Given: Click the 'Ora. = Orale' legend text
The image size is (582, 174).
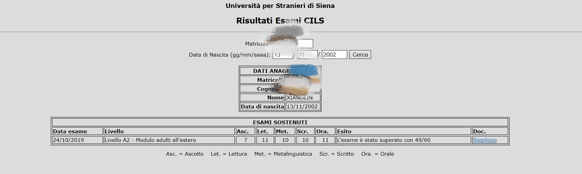Looking at the screenshot, I should tap(377, 154).
